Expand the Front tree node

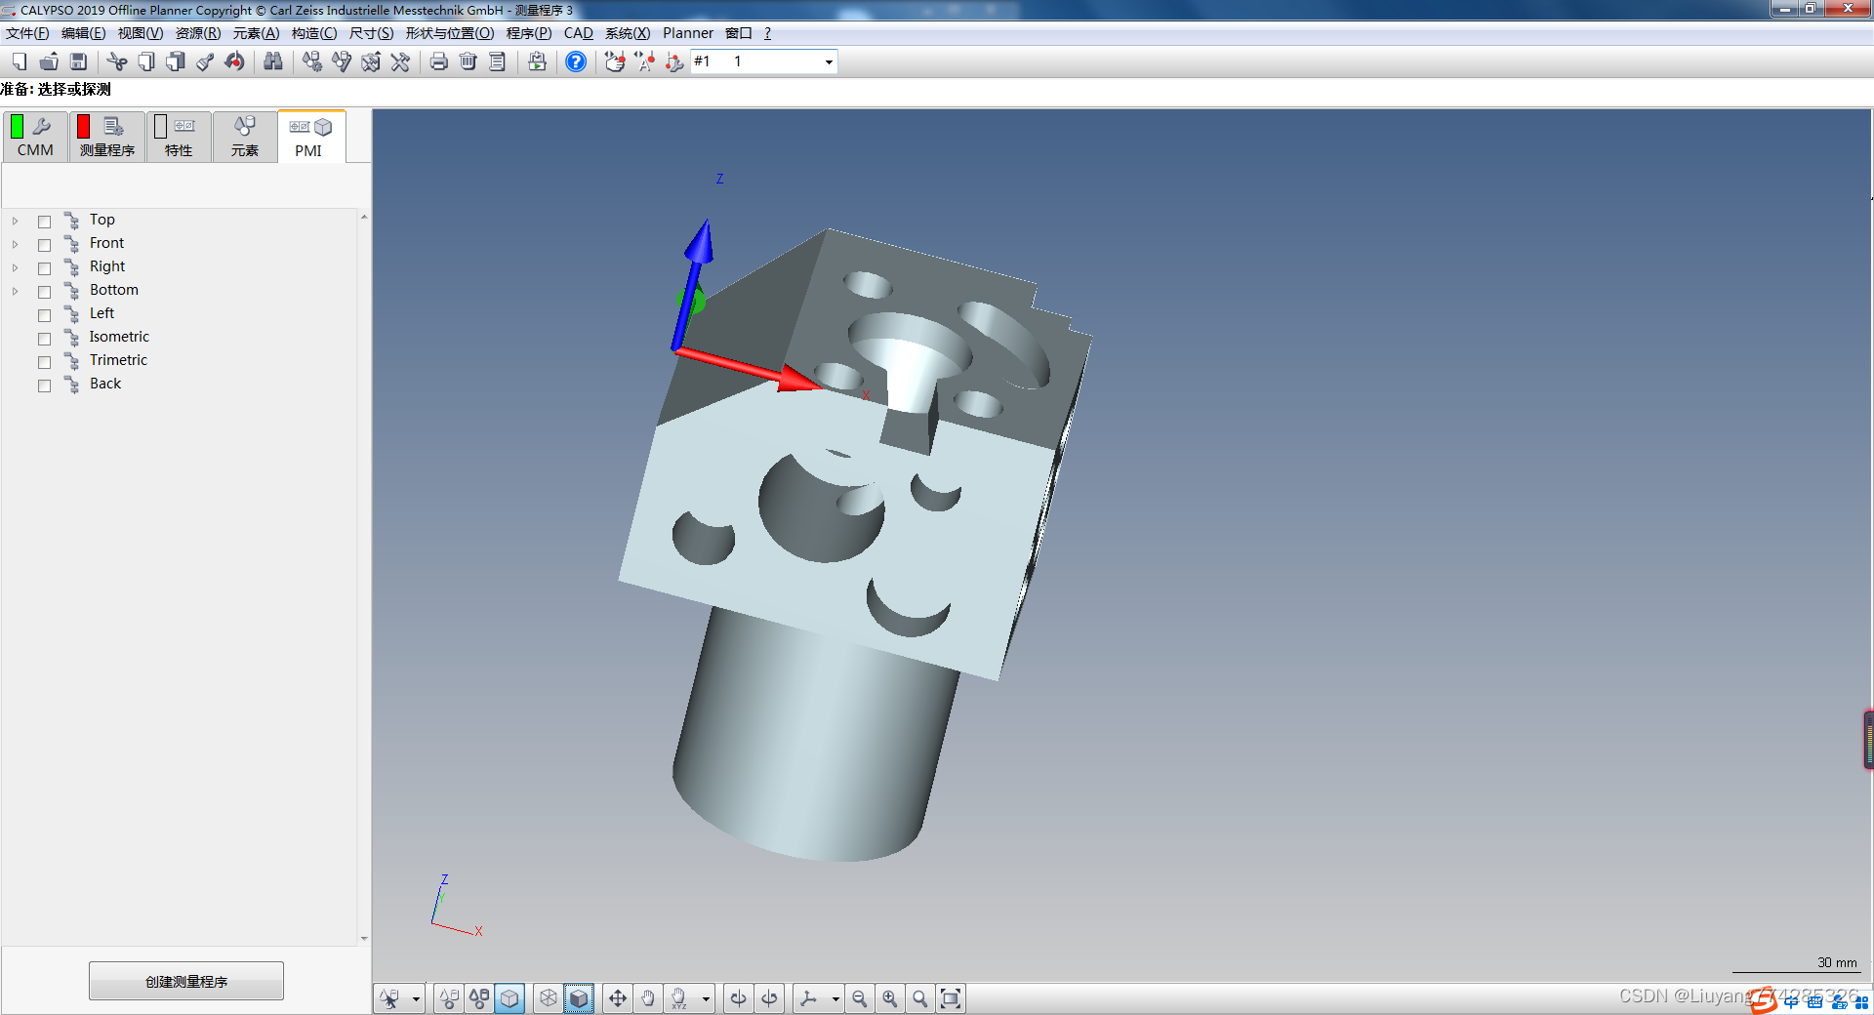(x=15, y=244)
